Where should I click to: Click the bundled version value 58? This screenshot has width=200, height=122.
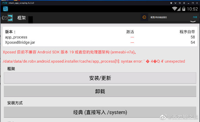193,37
